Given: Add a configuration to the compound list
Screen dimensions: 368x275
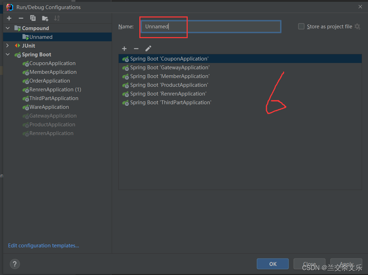Looking at the screenshot, I should [124, 49].
